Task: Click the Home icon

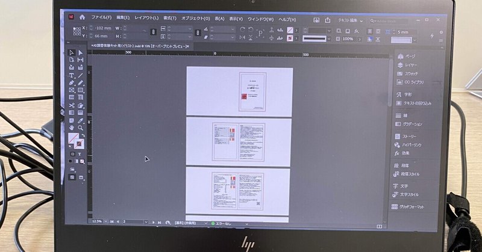Action: [82, 17]
